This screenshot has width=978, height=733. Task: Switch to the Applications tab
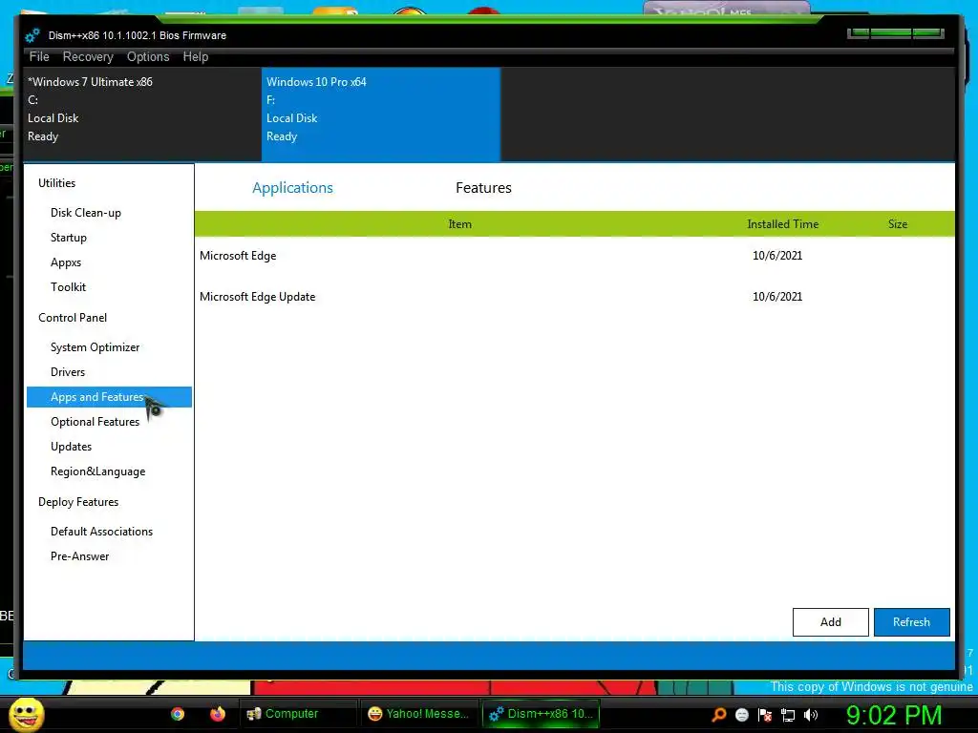[x=292, y=188]
